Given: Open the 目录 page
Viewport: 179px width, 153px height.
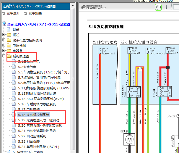Looking at the screenshot, I should pyautogui.click(x=16, y=30).
